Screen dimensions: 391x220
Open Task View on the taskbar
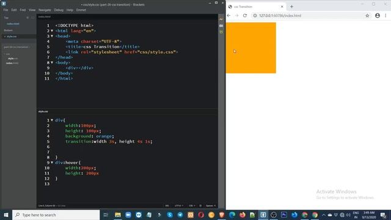tap(106, 215)
